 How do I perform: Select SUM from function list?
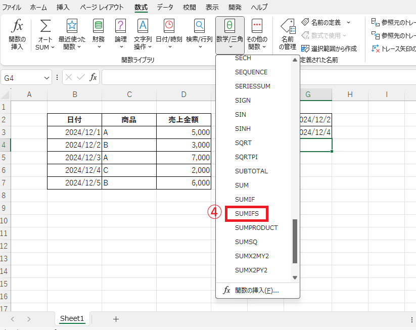click(x=242, y=185)
